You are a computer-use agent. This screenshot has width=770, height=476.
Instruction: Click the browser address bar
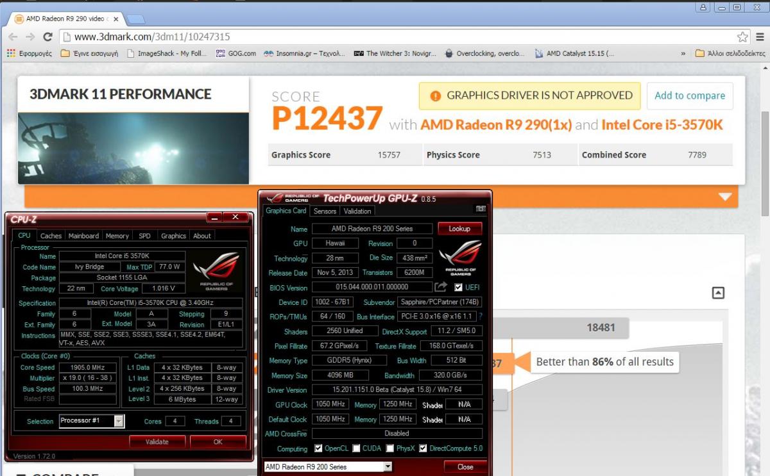pos(398,37)
